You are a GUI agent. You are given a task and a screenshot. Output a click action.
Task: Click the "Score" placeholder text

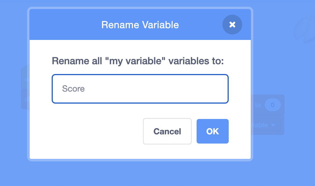click(x=73, y=89)
